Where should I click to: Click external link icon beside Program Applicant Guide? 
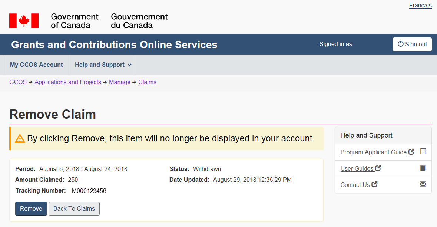[411, 152]
